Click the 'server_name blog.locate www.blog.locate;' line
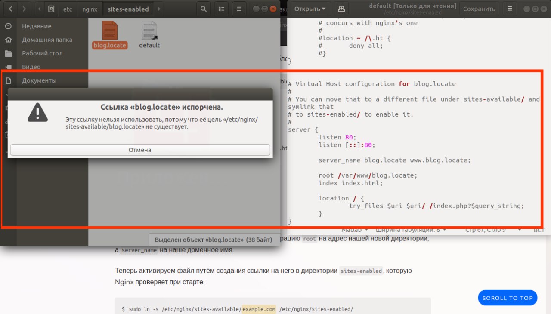This screenshot has width=551, height=314. pos(395,160)
